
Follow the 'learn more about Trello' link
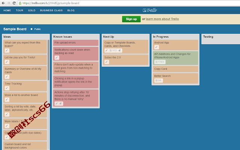(162, 19)
